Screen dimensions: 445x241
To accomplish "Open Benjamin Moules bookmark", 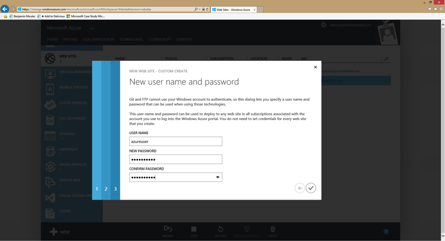I will coord(22,16).
